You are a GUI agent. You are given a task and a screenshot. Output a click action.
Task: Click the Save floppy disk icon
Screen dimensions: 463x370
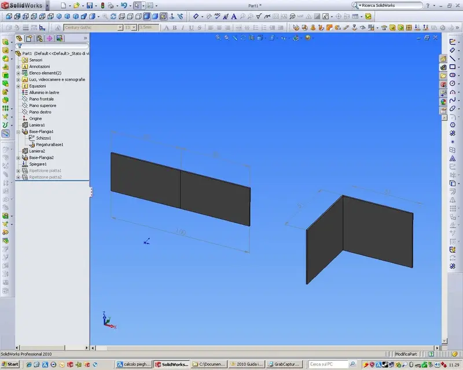tap(90, 5)
